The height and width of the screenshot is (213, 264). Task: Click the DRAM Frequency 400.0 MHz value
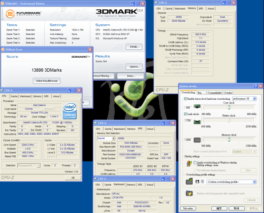point(201,34)
